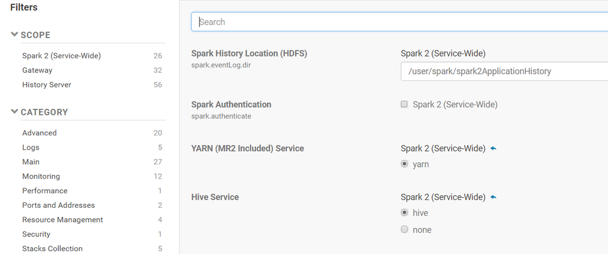Screen dimensions: 608x254
Task: Filter by Performance category
Action: click(x=44, y=191)
